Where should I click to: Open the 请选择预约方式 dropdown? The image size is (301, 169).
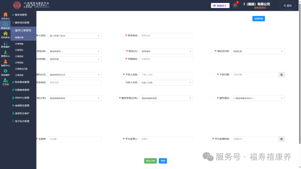(x=74, y=75)
